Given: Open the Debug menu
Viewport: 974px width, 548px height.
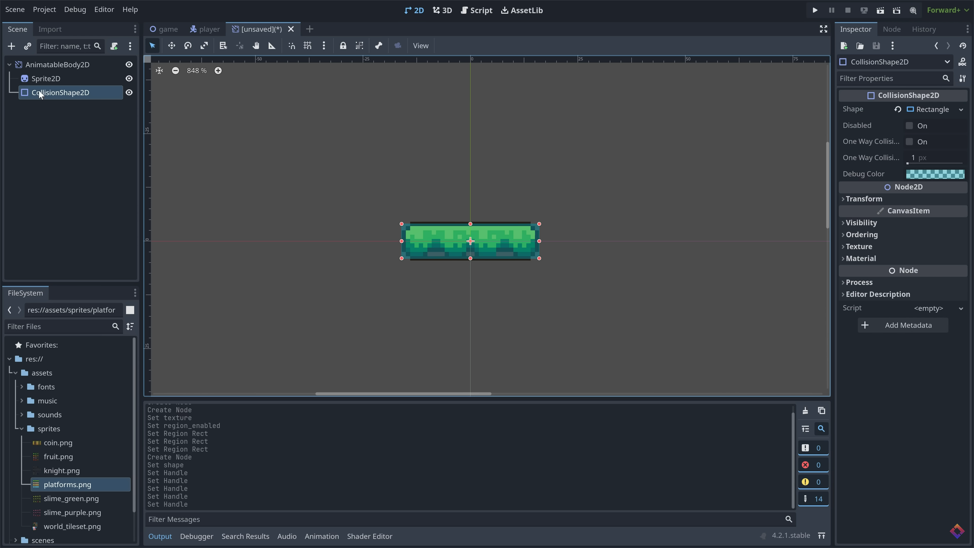Looking at the screenshot, I should pyautogui.click(x=75, y=9).
